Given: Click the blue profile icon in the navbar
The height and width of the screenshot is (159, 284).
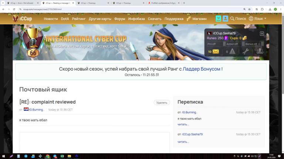Looking at the screenshot, I should point(225,18).
